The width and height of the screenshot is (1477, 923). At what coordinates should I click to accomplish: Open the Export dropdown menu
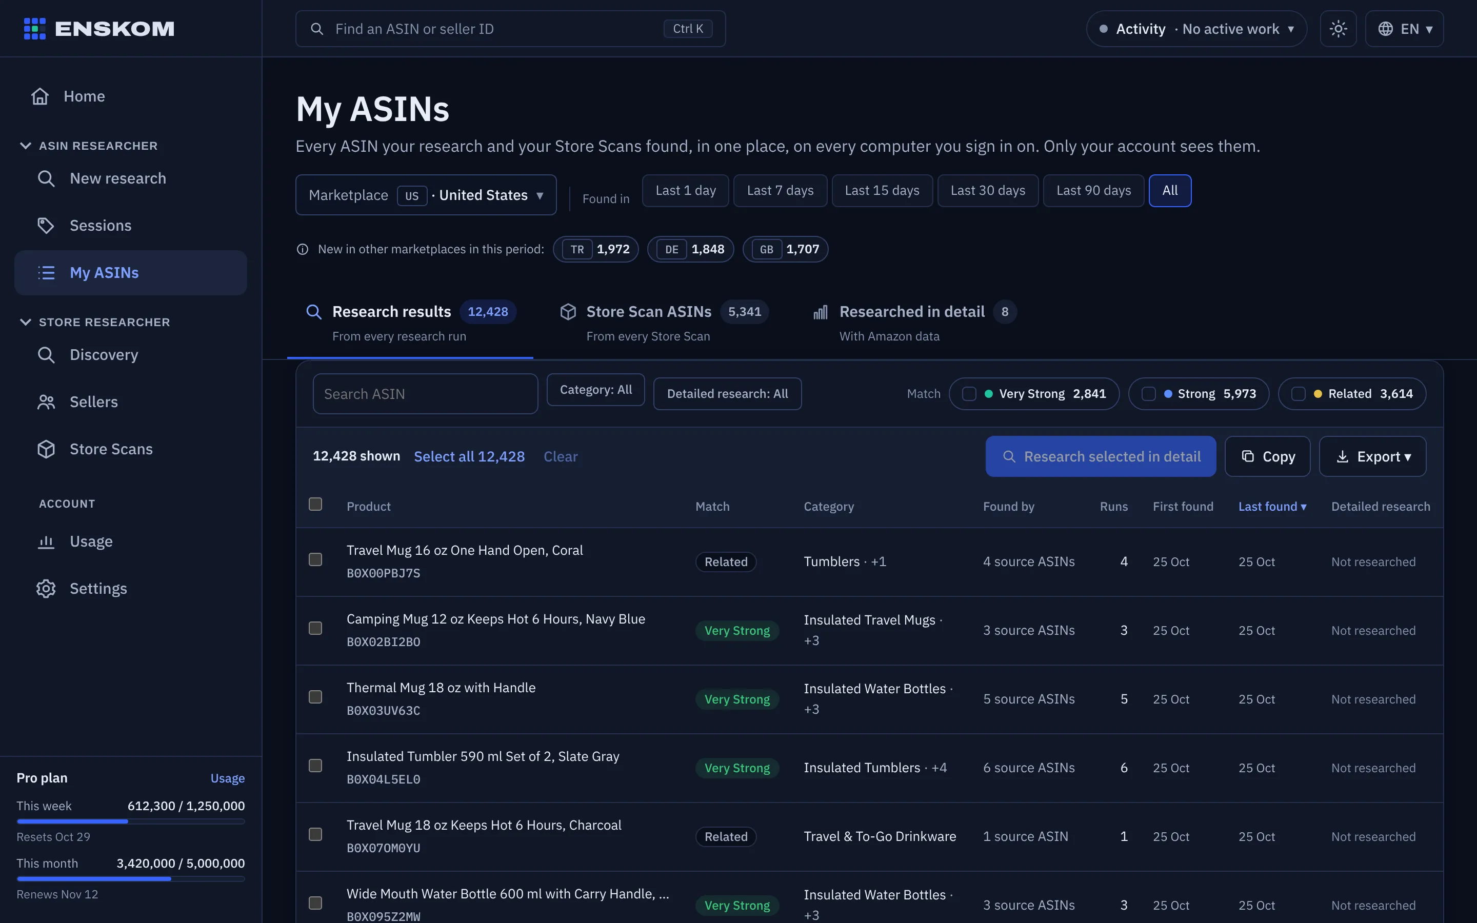pyautogui.click(x=1372, y=456)
